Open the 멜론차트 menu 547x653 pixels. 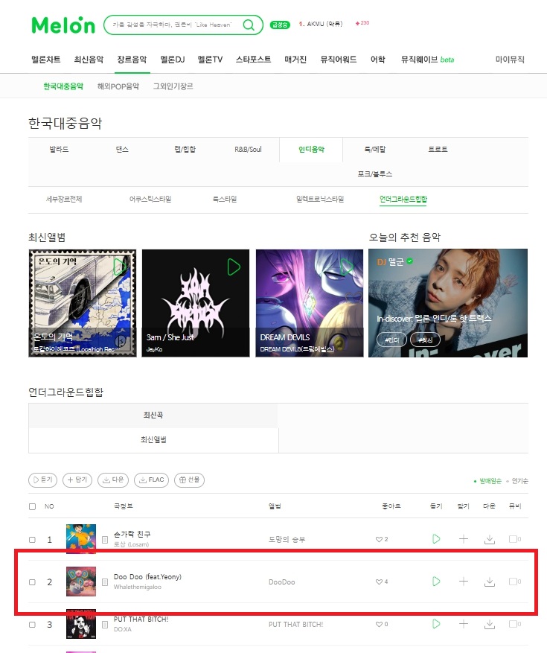[46, 60]
